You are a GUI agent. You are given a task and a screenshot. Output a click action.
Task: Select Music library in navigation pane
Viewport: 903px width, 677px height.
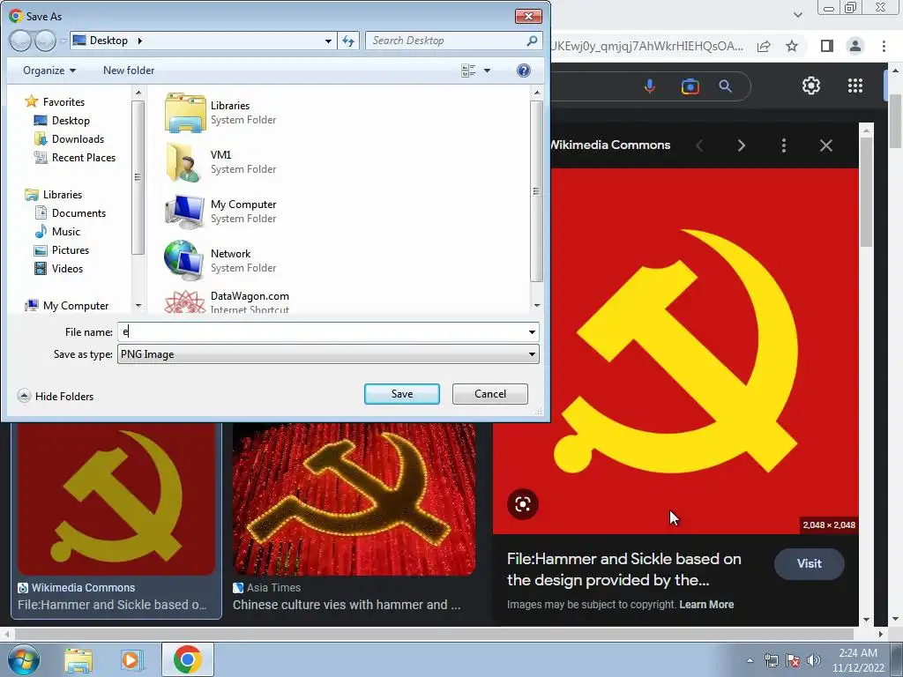click(57, 232)
